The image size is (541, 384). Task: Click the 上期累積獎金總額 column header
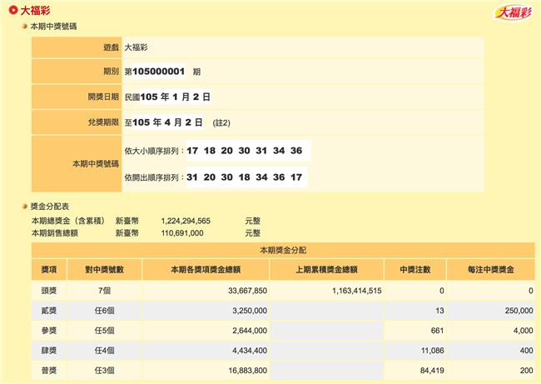326,270
